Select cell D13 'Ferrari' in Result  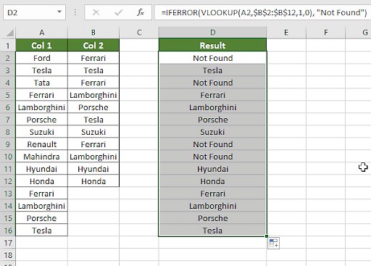pos(212,194)
